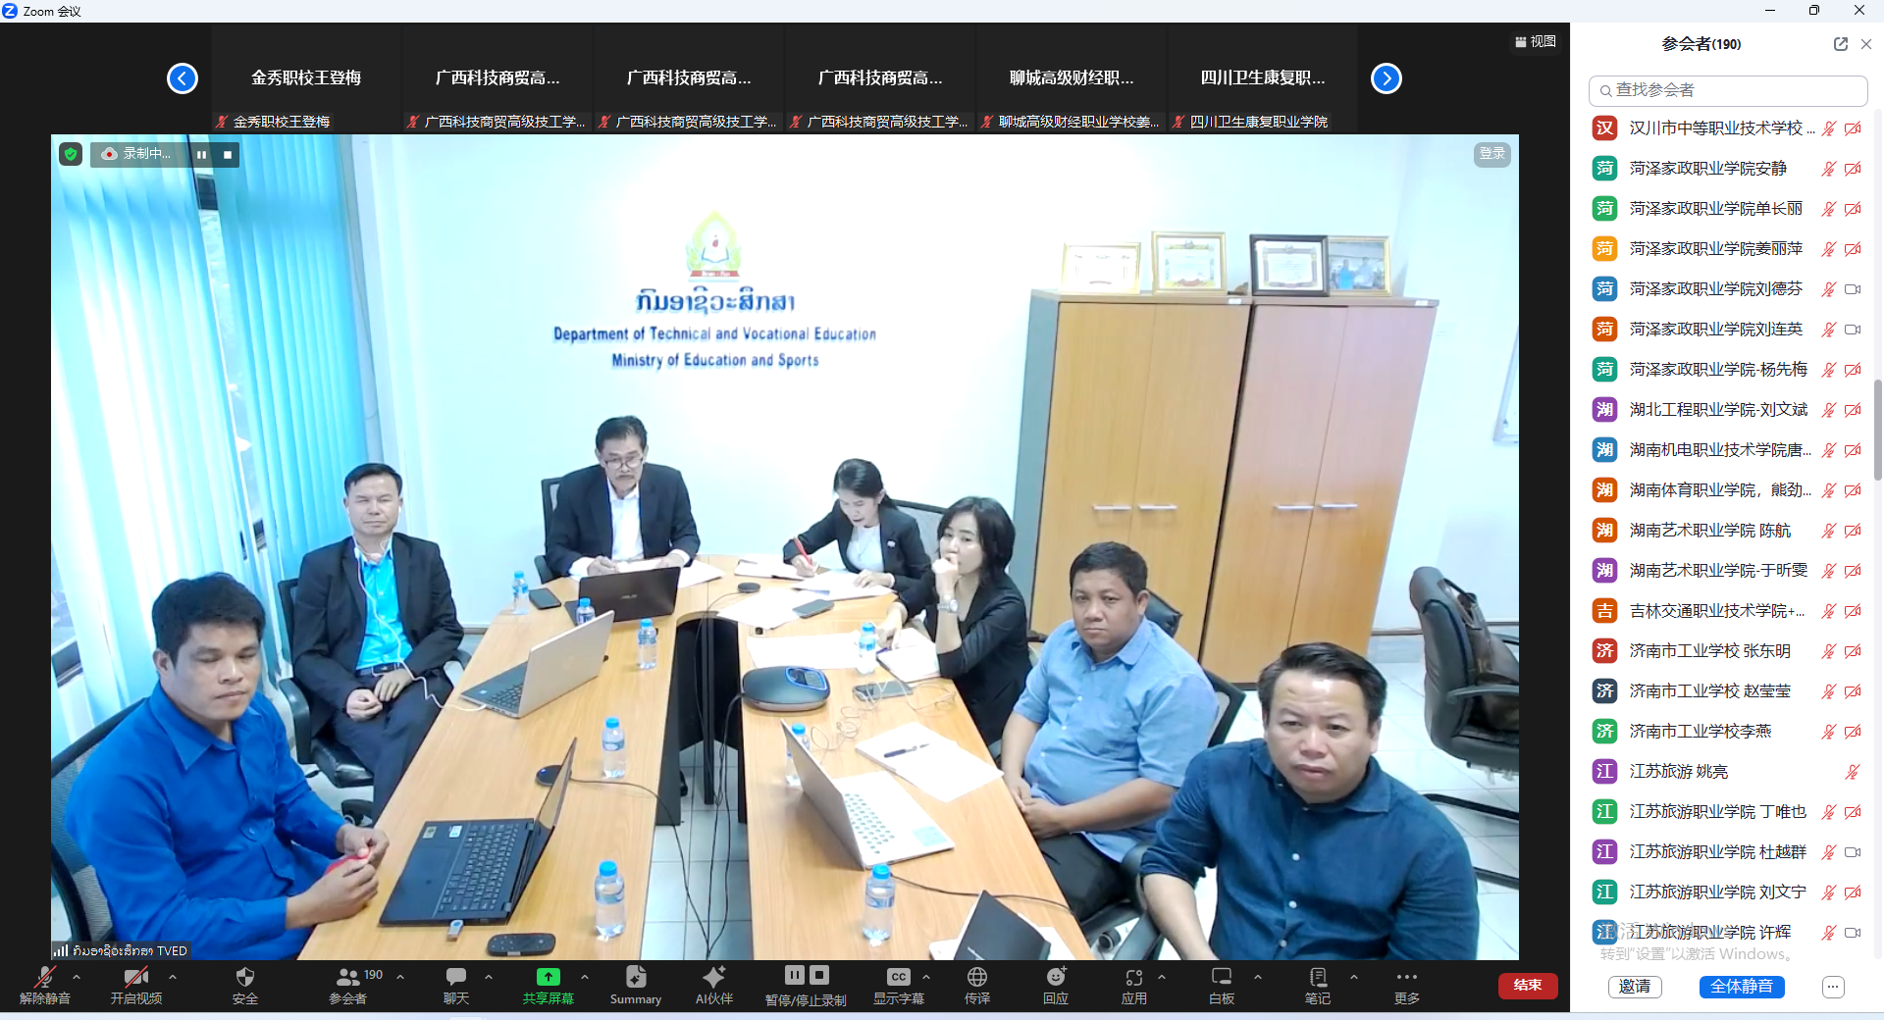Turn on camera with 开启视频
1884x1020 pixels.
[135, 978]
